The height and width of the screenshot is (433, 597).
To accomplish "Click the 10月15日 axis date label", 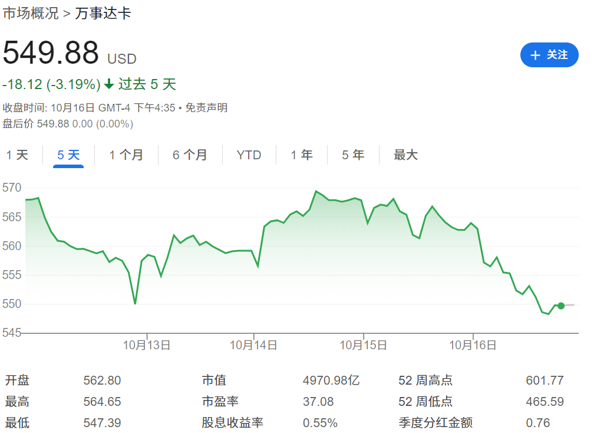I will [363, 345].
